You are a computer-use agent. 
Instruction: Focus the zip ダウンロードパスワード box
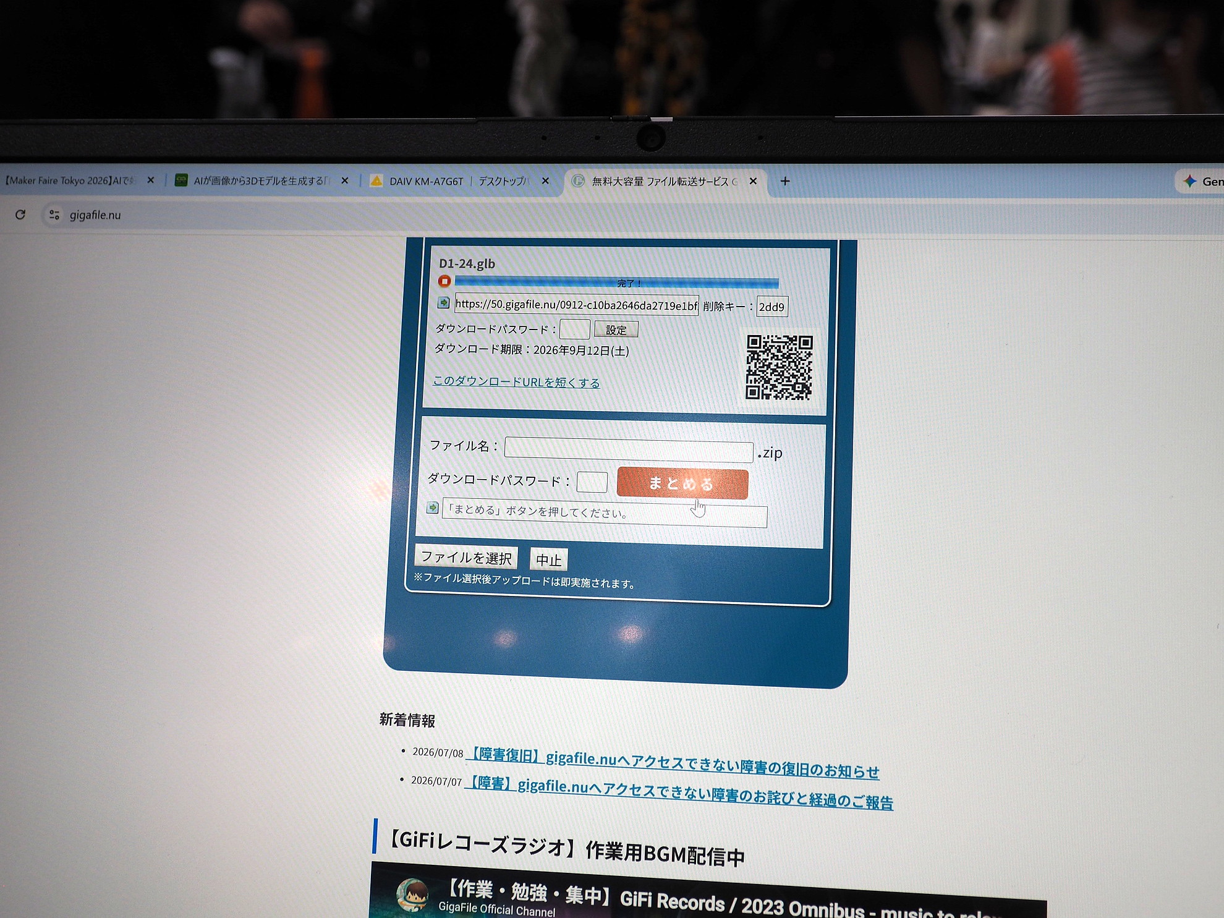pos(592,482)
